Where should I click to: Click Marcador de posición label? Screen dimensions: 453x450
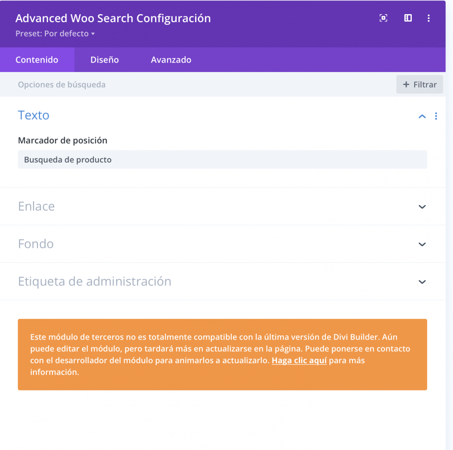tap(63, 140)
